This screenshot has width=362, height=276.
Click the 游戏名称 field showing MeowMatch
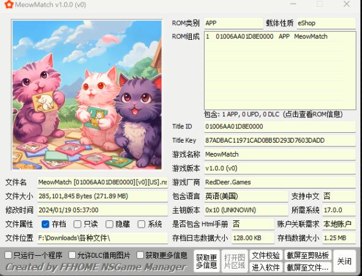pos(280,154)
